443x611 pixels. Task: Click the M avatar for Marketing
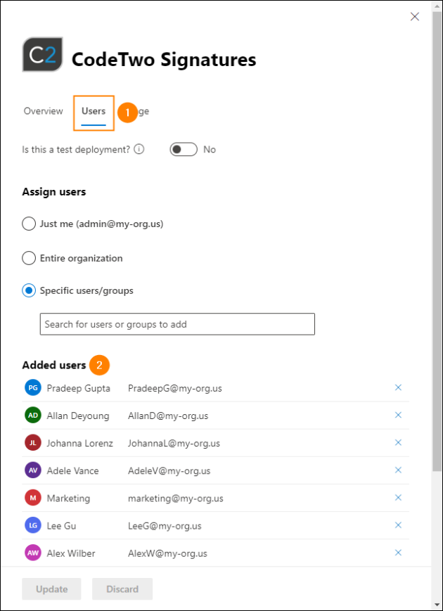pos(33,498)
